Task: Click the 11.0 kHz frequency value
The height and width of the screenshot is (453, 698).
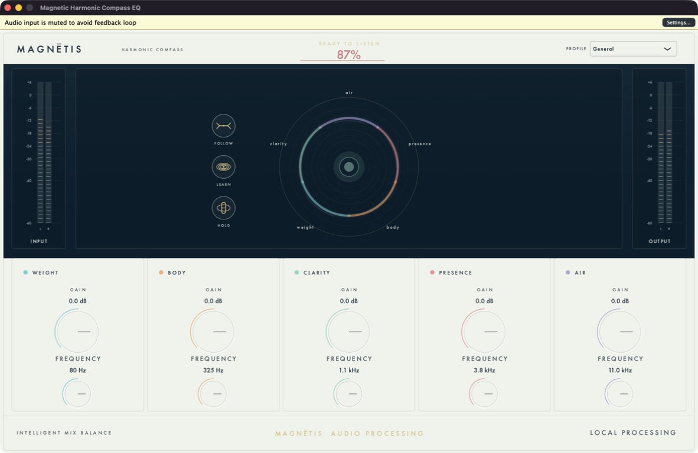Action: (x=620, y=370)
